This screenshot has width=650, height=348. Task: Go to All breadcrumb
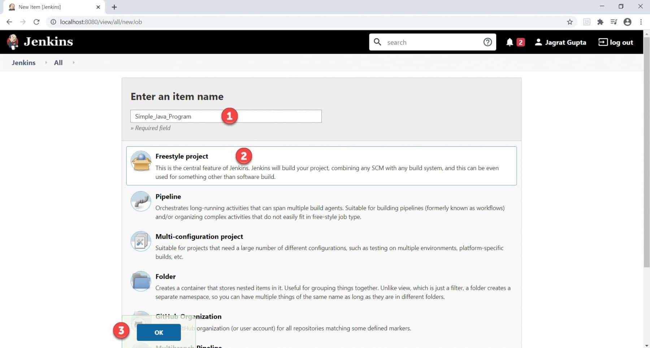58,63
